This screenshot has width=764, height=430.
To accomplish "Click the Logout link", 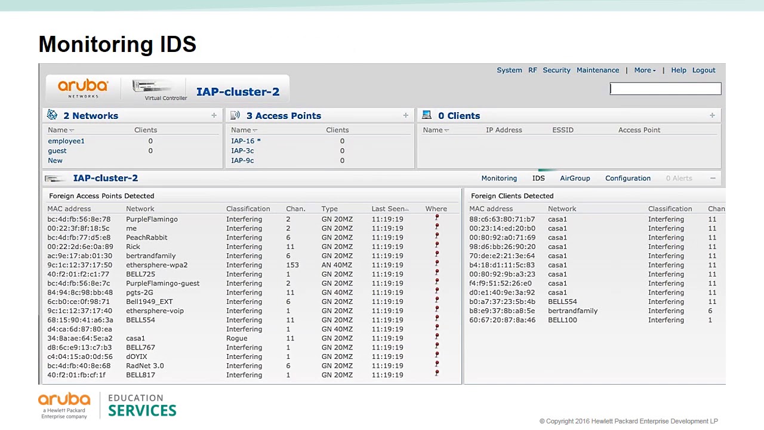I will click(x=704, y=70).
